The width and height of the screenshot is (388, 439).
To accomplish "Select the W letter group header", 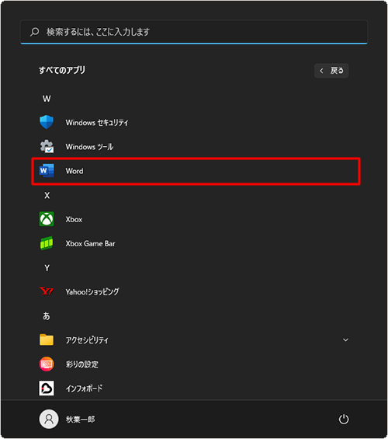I will pos(47,99).
